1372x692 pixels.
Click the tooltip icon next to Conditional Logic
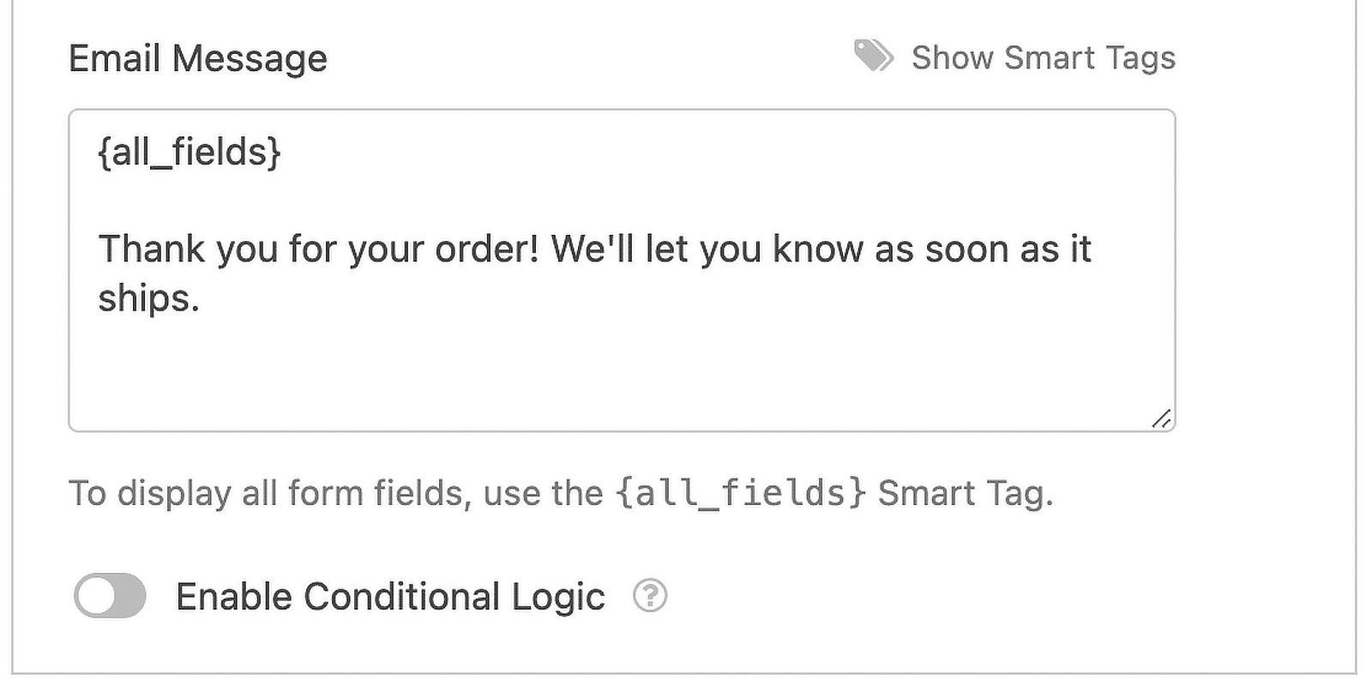click(650, 596)
